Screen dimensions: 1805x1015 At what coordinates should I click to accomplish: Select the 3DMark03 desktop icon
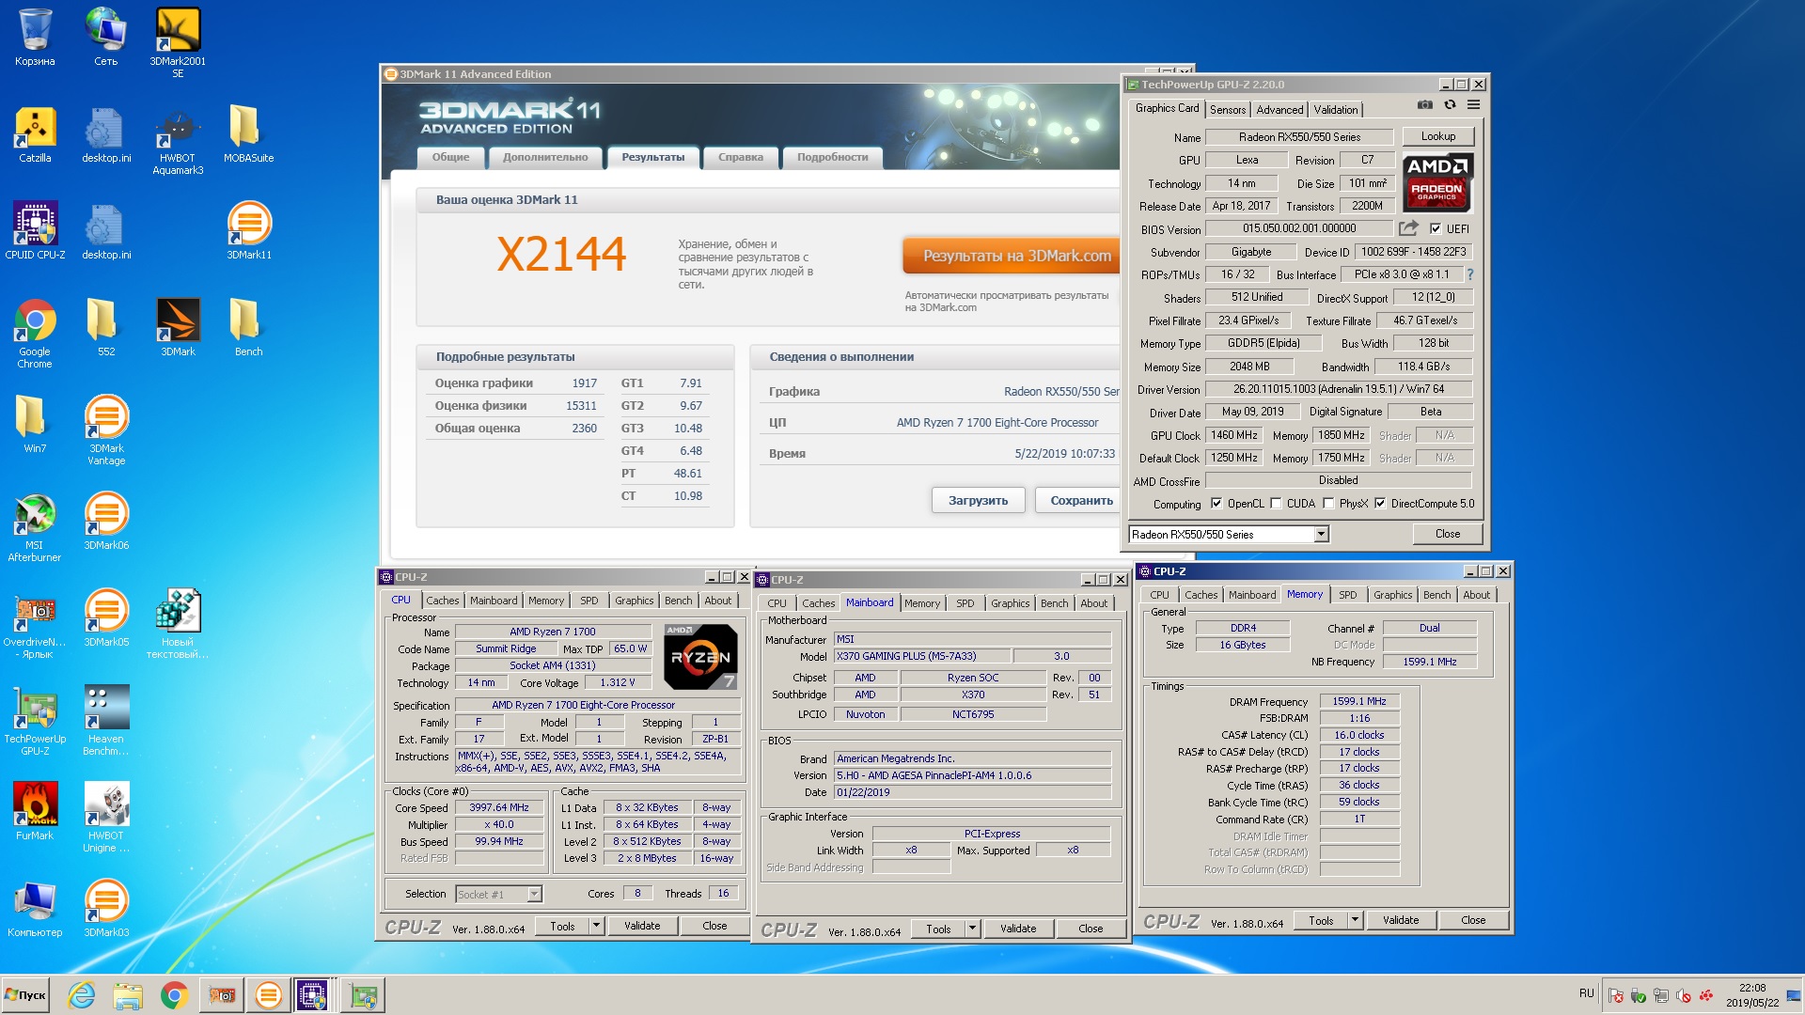point(106,910)
